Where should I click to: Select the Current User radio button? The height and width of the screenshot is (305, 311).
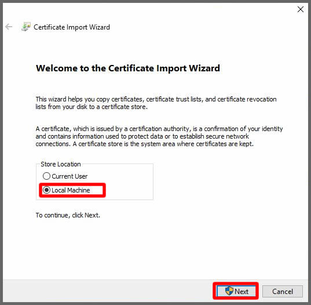click(x=46, y=176)
